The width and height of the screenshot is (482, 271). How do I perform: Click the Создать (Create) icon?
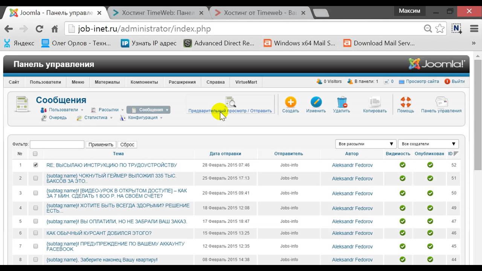[290, 102]
